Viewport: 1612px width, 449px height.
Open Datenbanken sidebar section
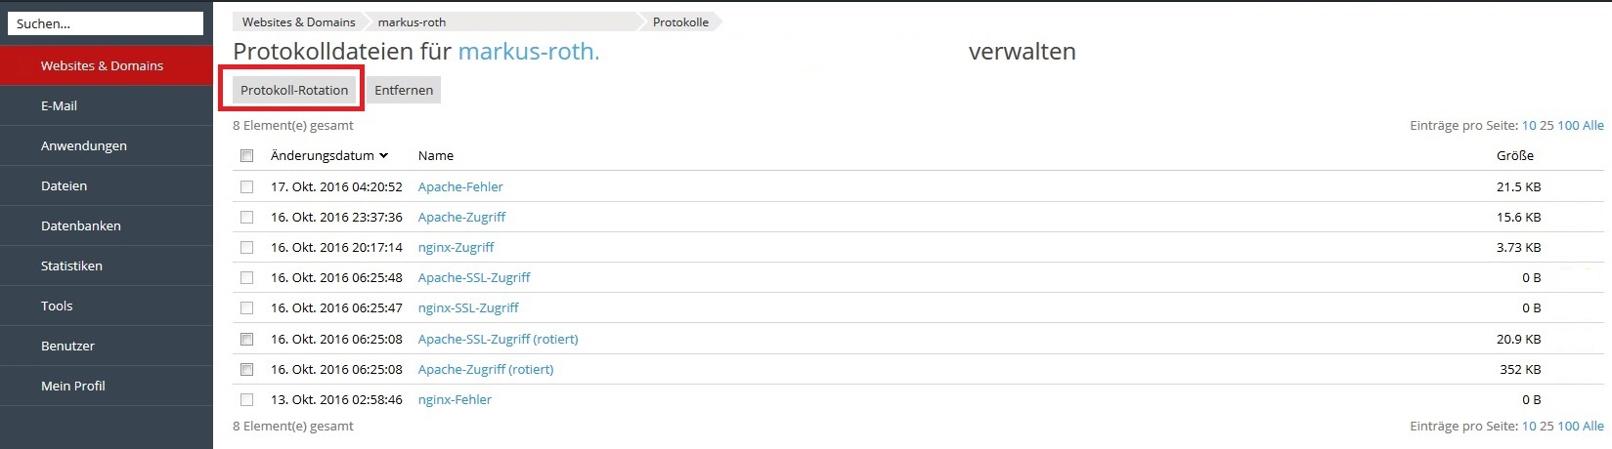point(107,225)
